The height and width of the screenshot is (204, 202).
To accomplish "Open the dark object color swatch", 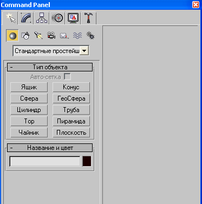I will pyautogui.click(x=87, y=161).
